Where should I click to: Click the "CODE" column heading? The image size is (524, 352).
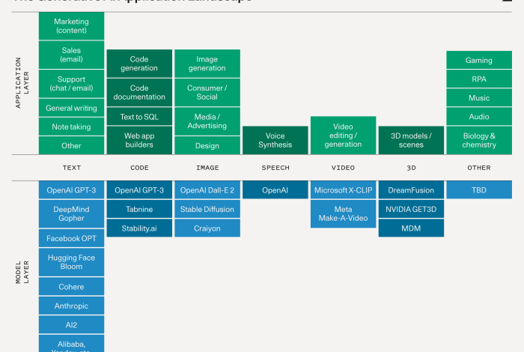[x=139, y=168]
